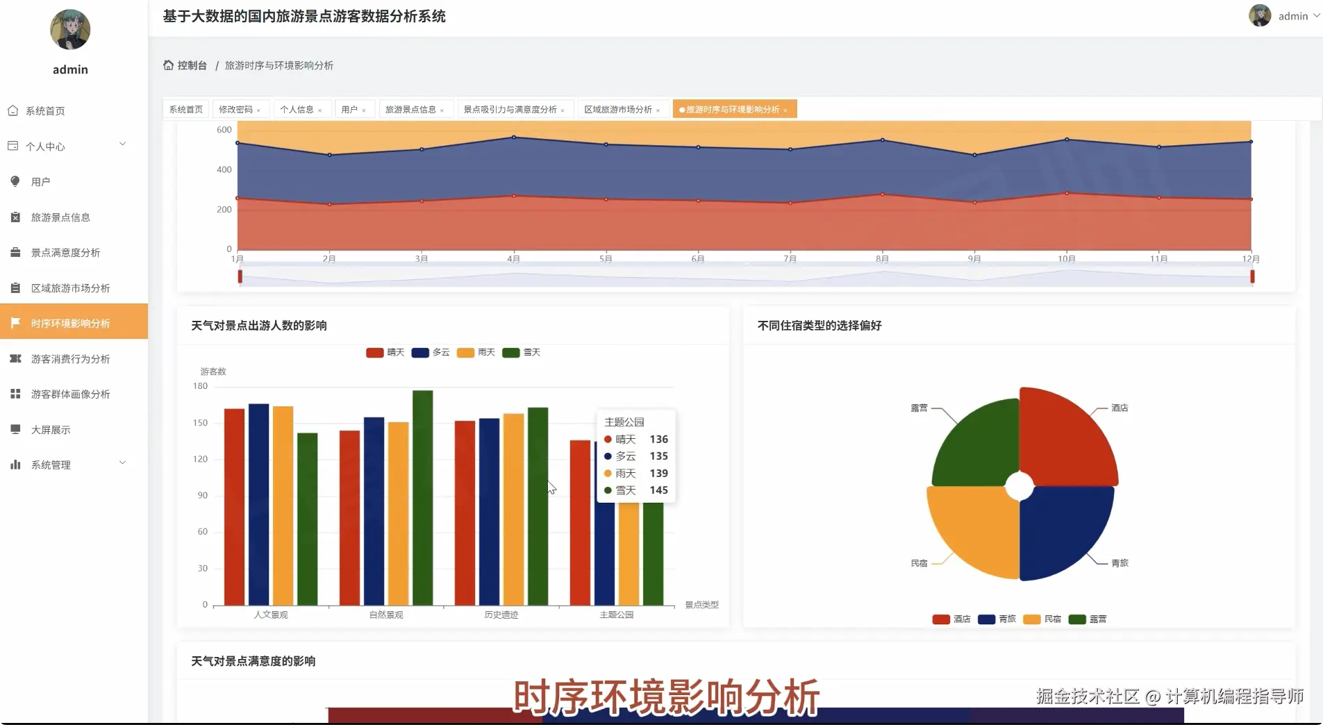Viewport: 1323px width, 725px height.
Task: Click the 游客消费行为分析 sidebar icon
Action: click(14, 358)
